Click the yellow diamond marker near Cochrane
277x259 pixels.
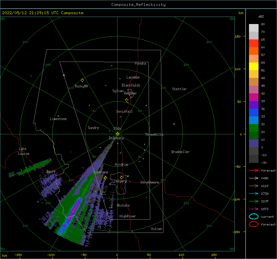(x=106, y=178)
